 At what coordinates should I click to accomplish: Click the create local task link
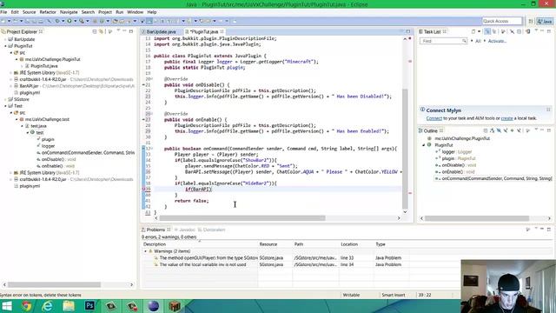click(x=506, y=118)
